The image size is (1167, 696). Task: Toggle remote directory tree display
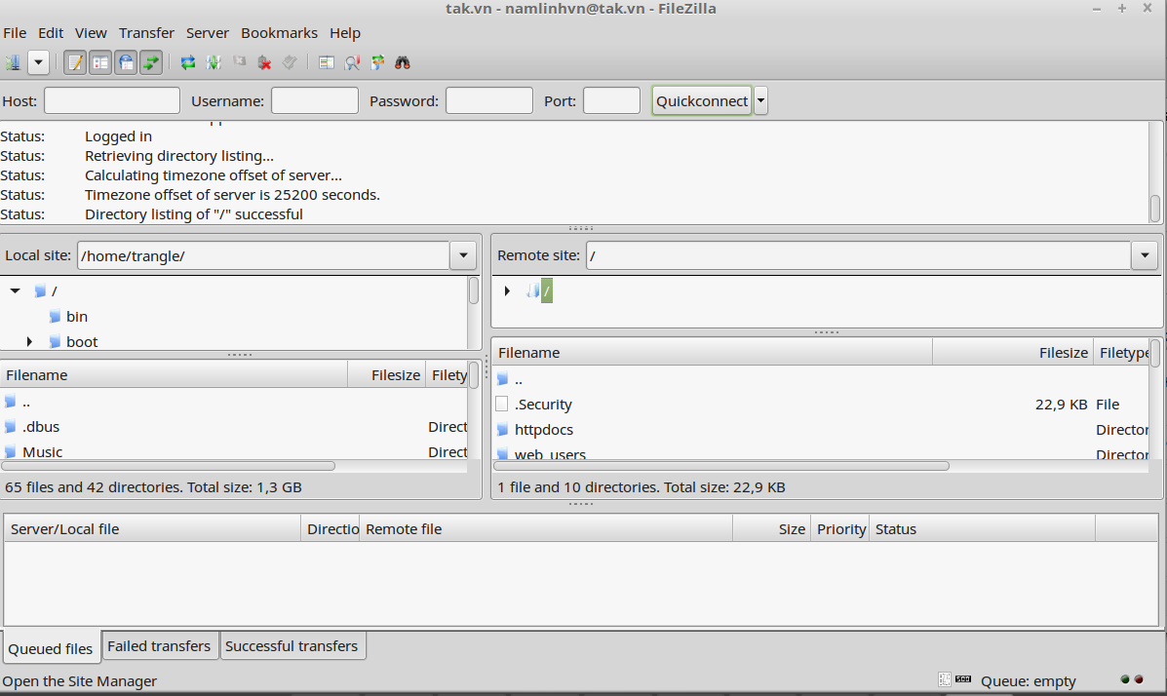(x=126, y=62)
